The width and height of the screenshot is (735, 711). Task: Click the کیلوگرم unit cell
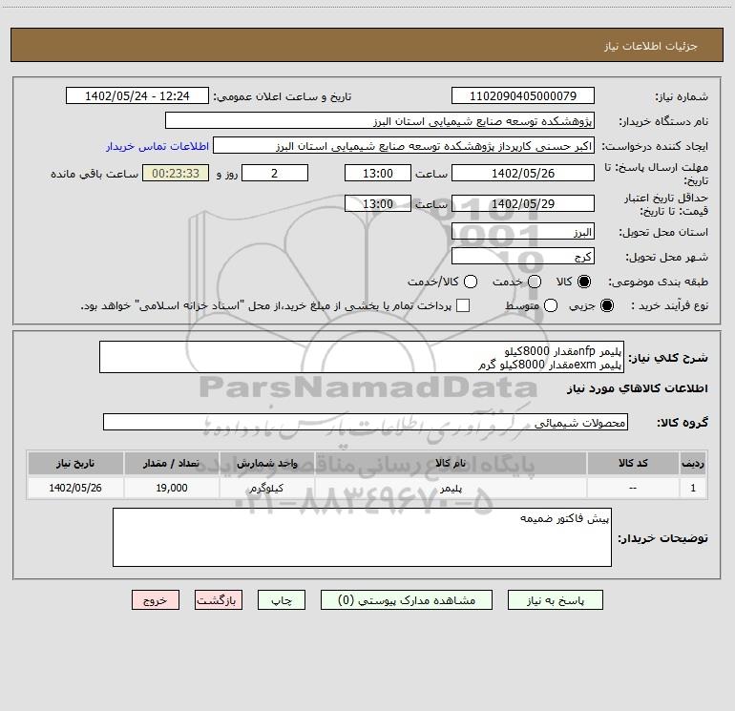tap(266, 488)
